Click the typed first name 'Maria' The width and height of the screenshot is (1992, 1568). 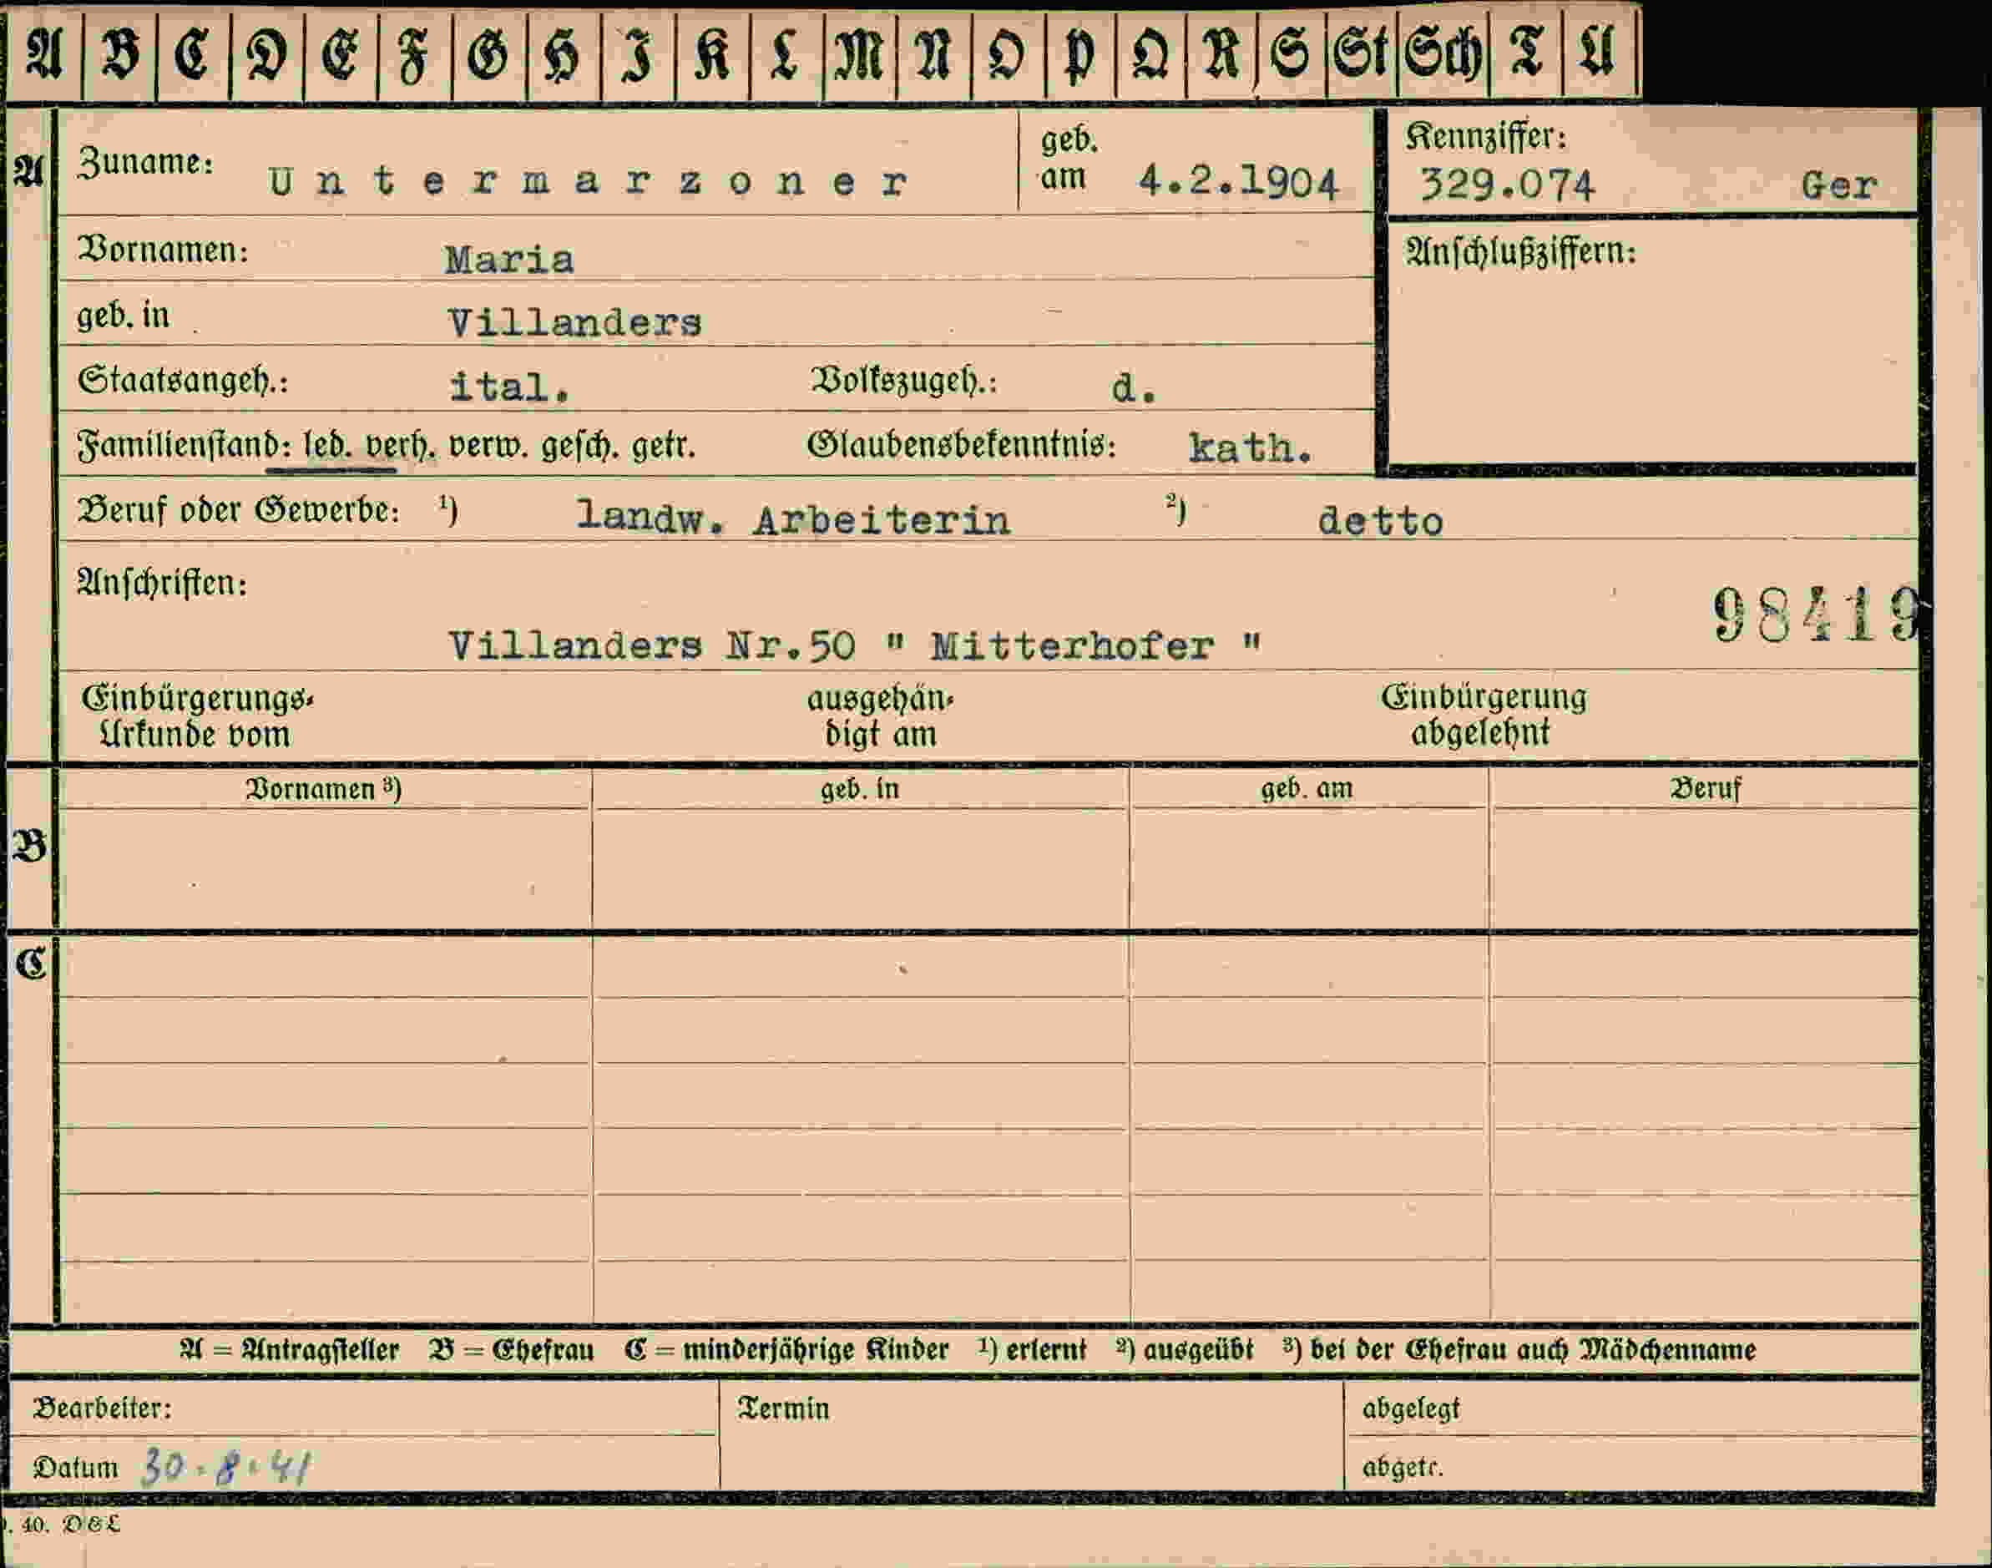point(509,260)
